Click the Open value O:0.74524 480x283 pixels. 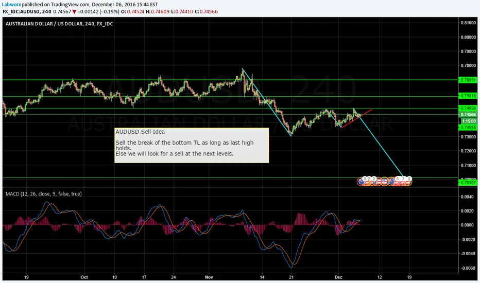[x=133, y=12]
